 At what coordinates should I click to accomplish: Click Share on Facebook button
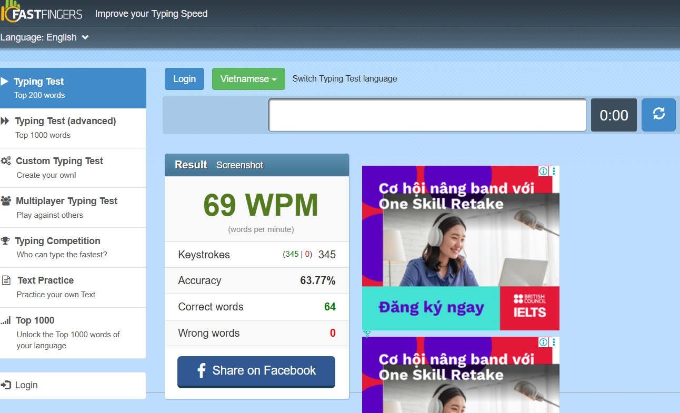click(256, 371)
